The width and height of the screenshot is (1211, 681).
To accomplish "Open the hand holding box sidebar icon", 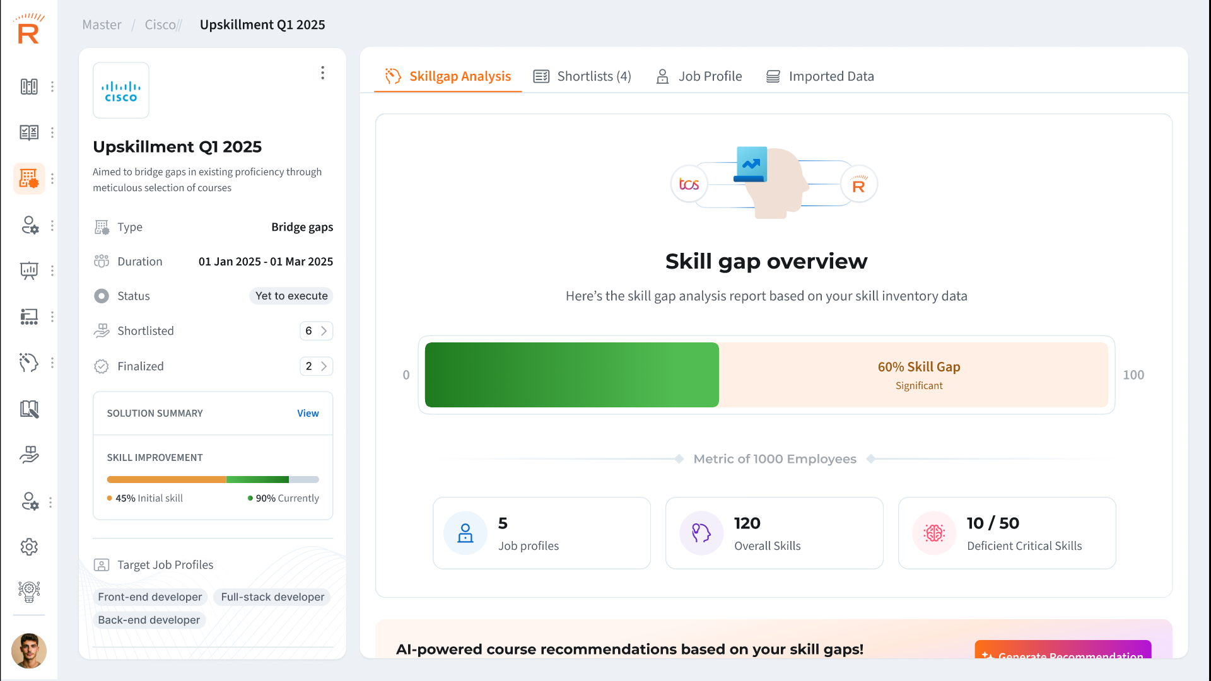I will pos(29,455).
